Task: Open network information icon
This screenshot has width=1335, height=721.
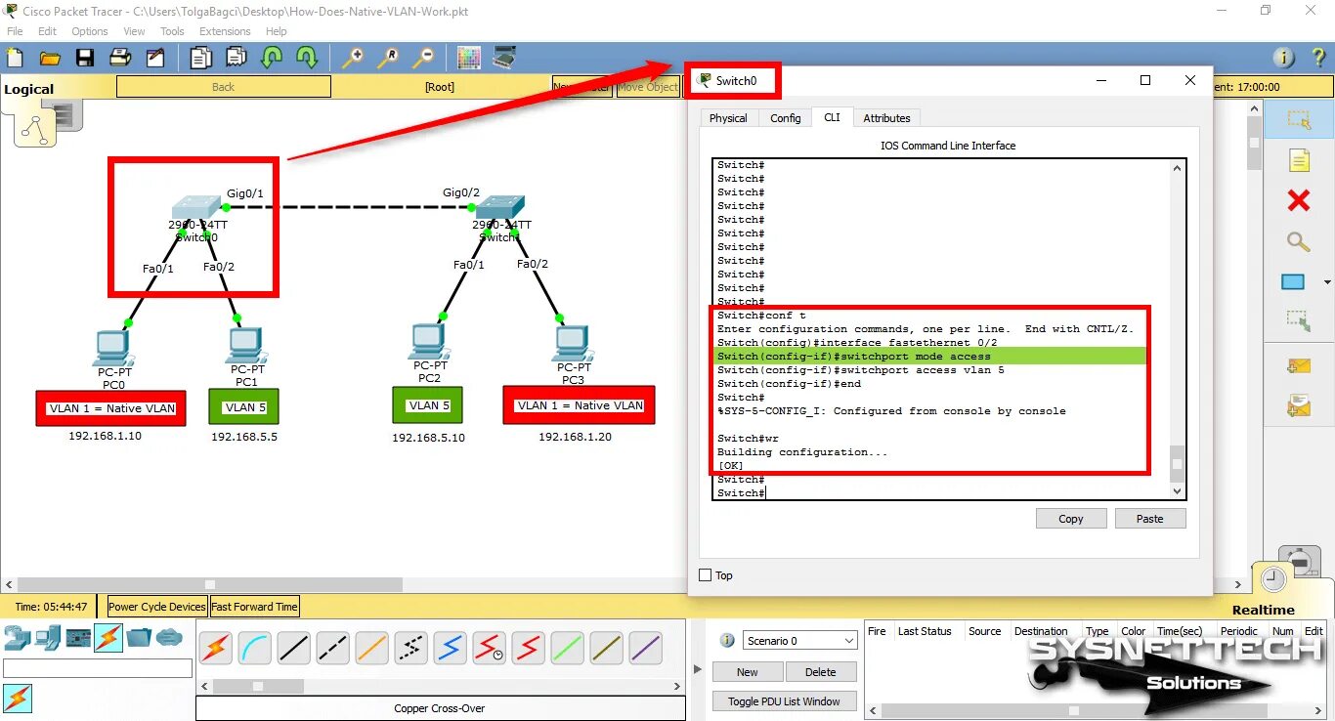Action: point(1284,58)
